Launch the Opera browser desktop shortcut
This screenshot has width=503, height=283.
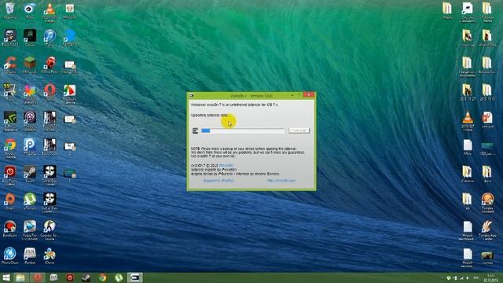[x=50, y=92]
